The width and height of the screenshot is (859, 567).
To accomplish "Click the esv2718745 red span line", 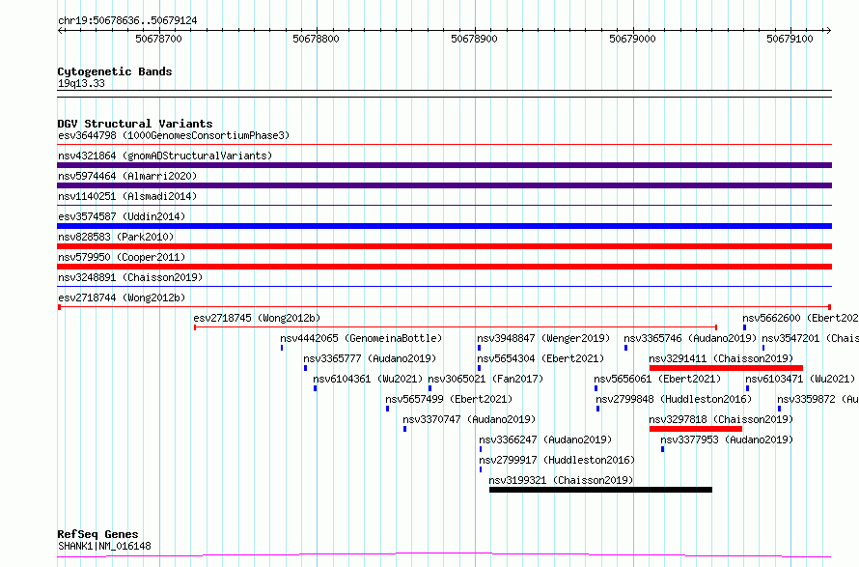I will coord(456,327).
